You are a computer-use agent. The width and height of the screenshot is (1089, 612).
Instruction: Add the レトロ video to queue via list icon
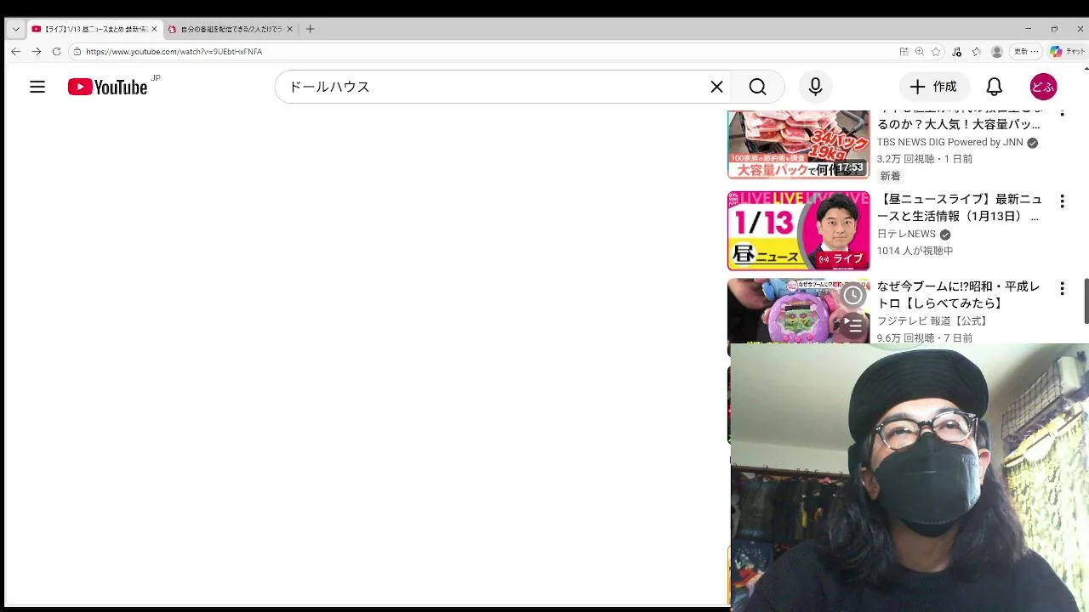[852, 325]
